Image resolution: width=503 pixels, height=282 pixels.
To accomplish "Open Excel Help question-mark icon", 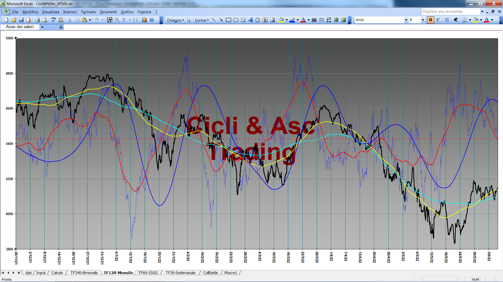I will tap(152, 20).
